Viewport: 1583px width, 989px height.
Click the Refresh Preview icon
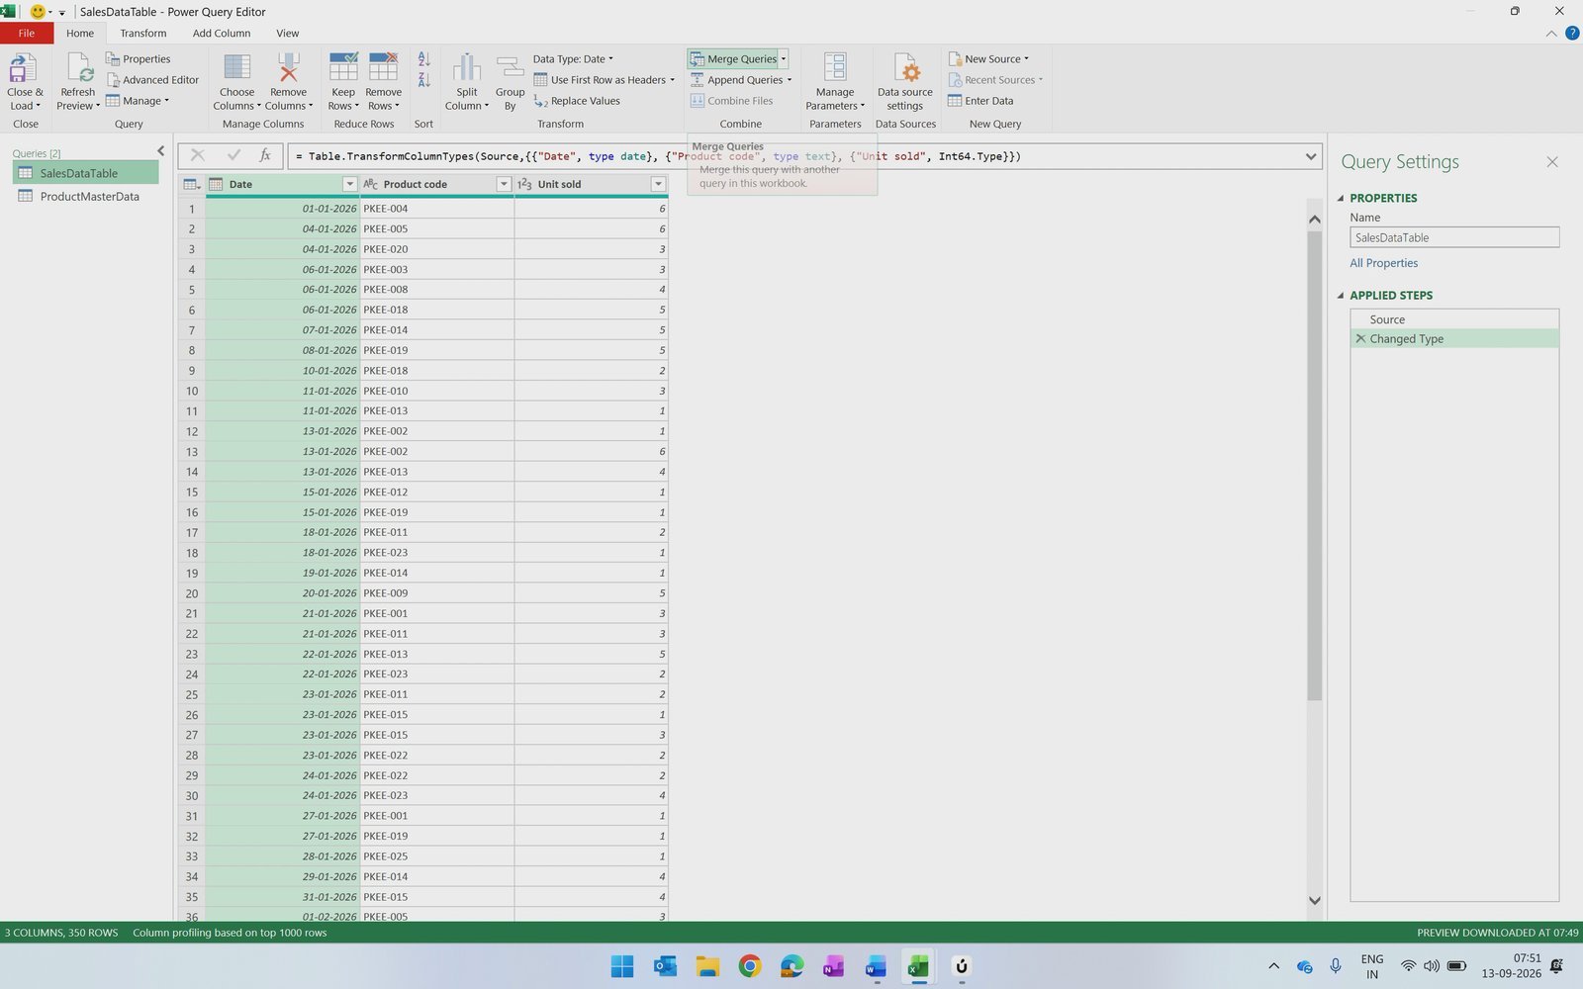(78, 67)
